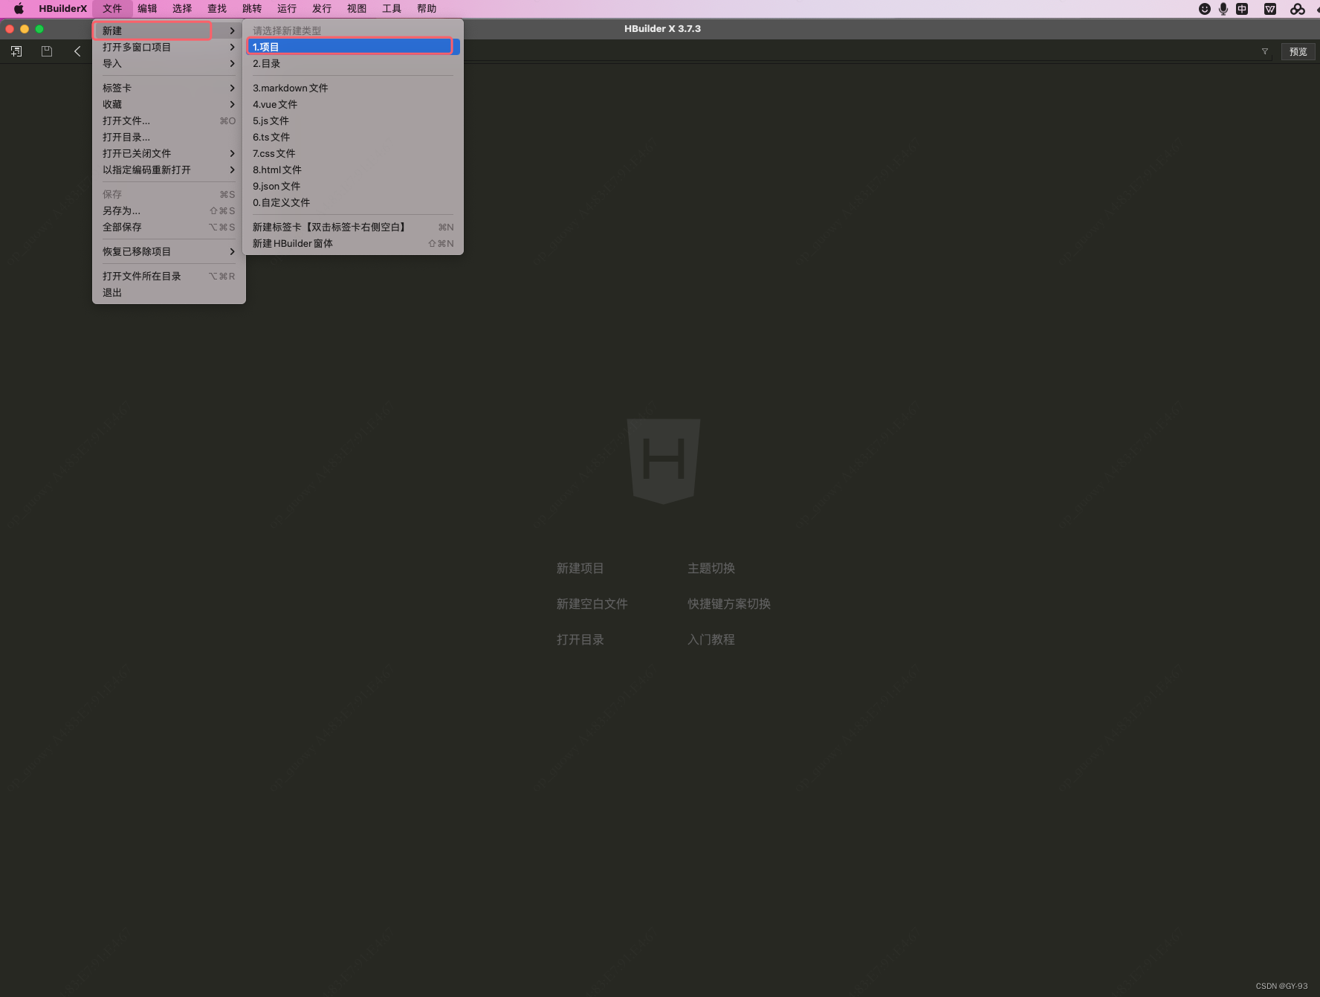Open the 帮助 menu
This screenshot has height=997, width=1320.
(427, 9)
